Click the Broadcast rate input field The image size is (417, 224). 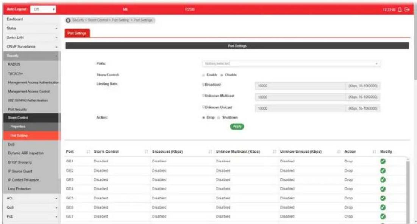point(300,86)
